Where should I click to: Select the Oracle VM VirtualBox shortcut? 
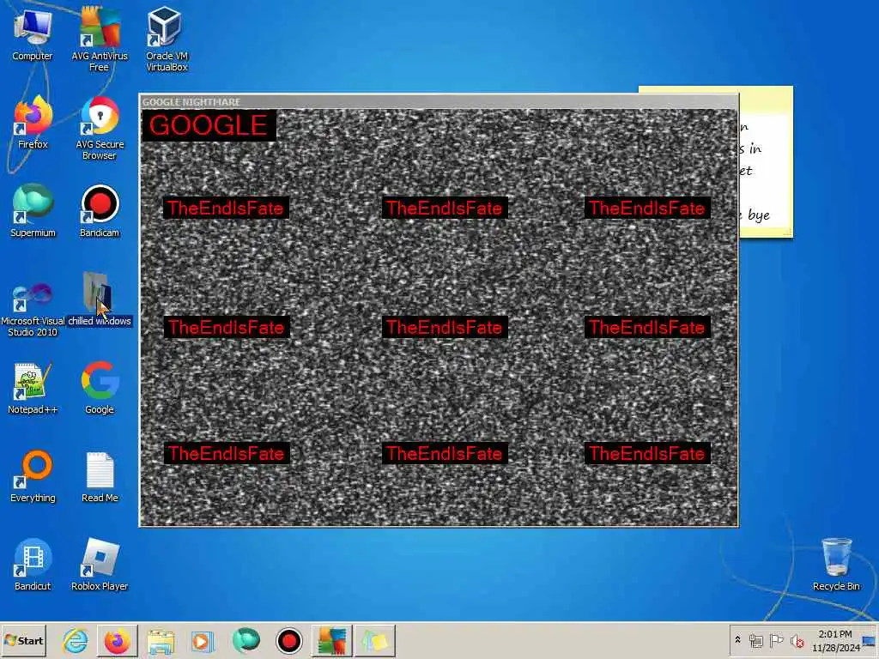tap(167, 39)
